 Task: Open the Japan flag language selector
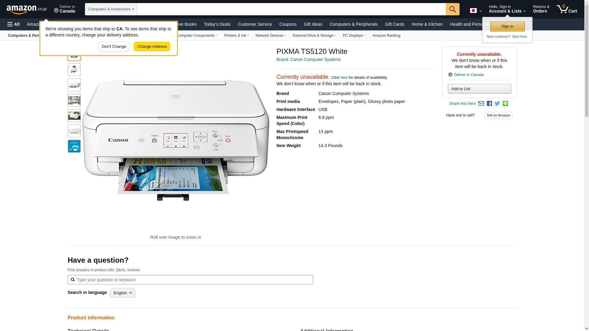pos(475,10)
